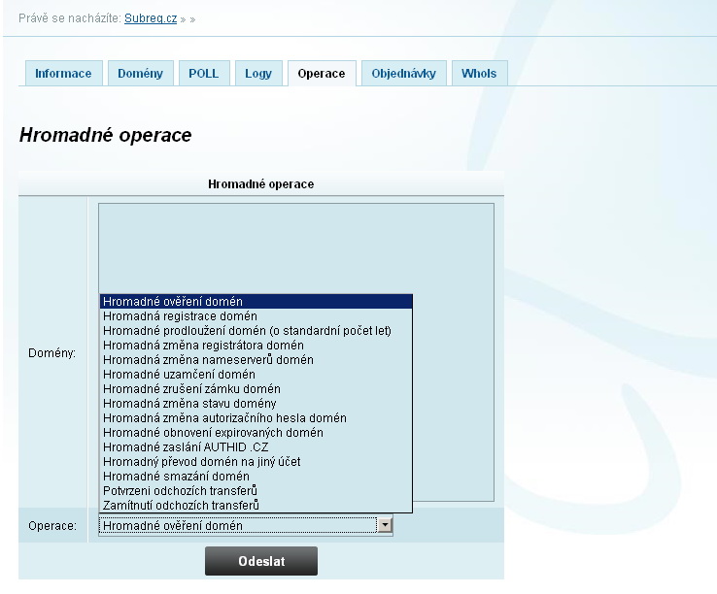Select the Objednávky tab

404,74
